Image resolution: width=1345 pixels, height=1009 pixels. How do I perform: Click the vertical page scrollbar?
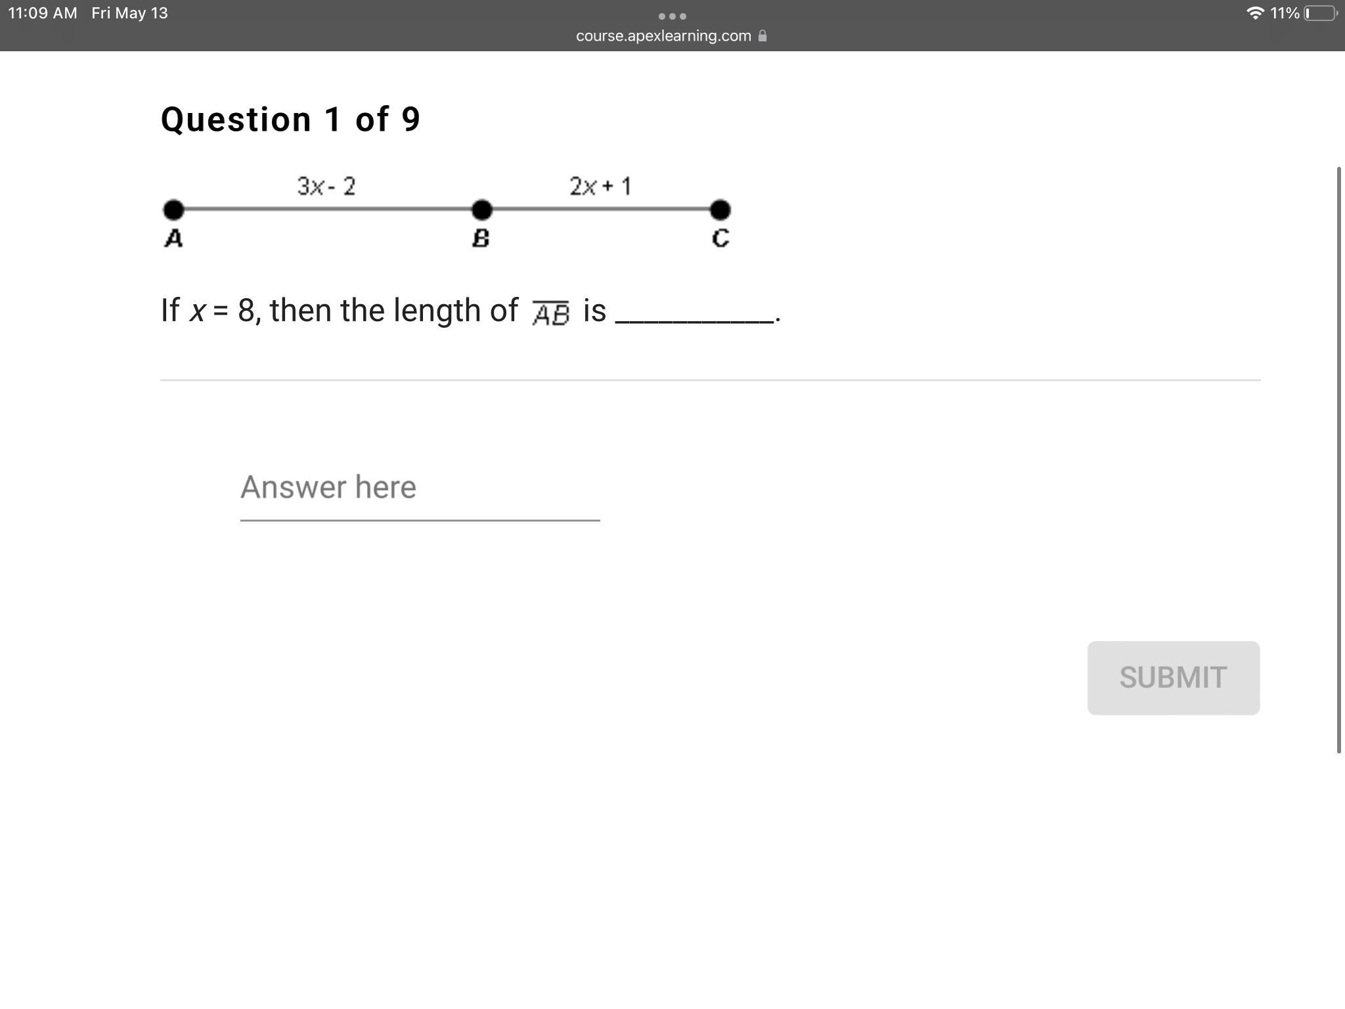1339,460
